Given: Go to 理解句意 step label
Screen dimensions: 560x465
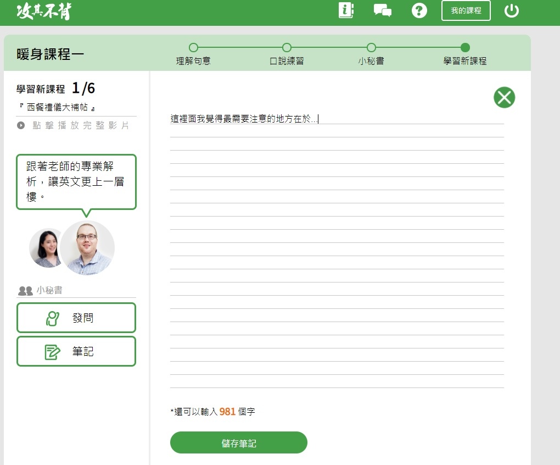Looking at the screenshot, I should click(193, 61).
